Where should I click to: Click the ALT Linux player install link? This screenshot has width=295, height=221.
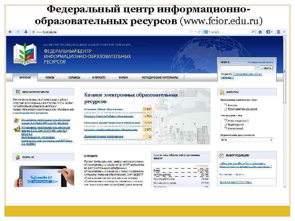pyautogui.click(x=46, y=131)
